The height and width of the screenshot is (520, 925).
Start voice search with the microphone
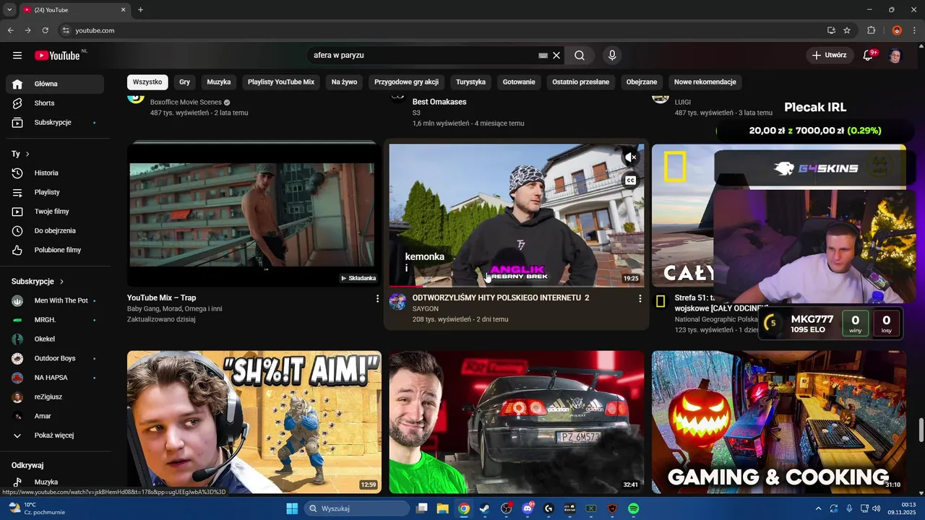(612, 56)
